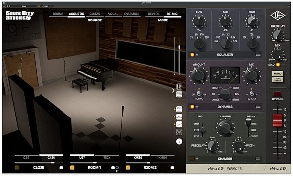Choose the 77DX room microphone
The height and width of the screenshot is (176, 293).
[x=106, y=157]
